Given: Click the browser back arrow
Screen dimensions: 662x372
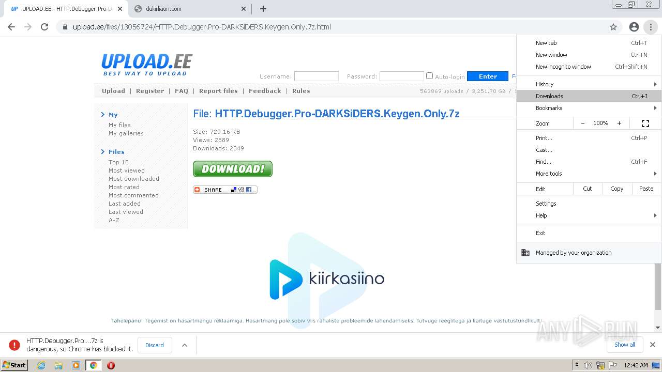Looking at the screenshot, I should click(x=11, y=27).
